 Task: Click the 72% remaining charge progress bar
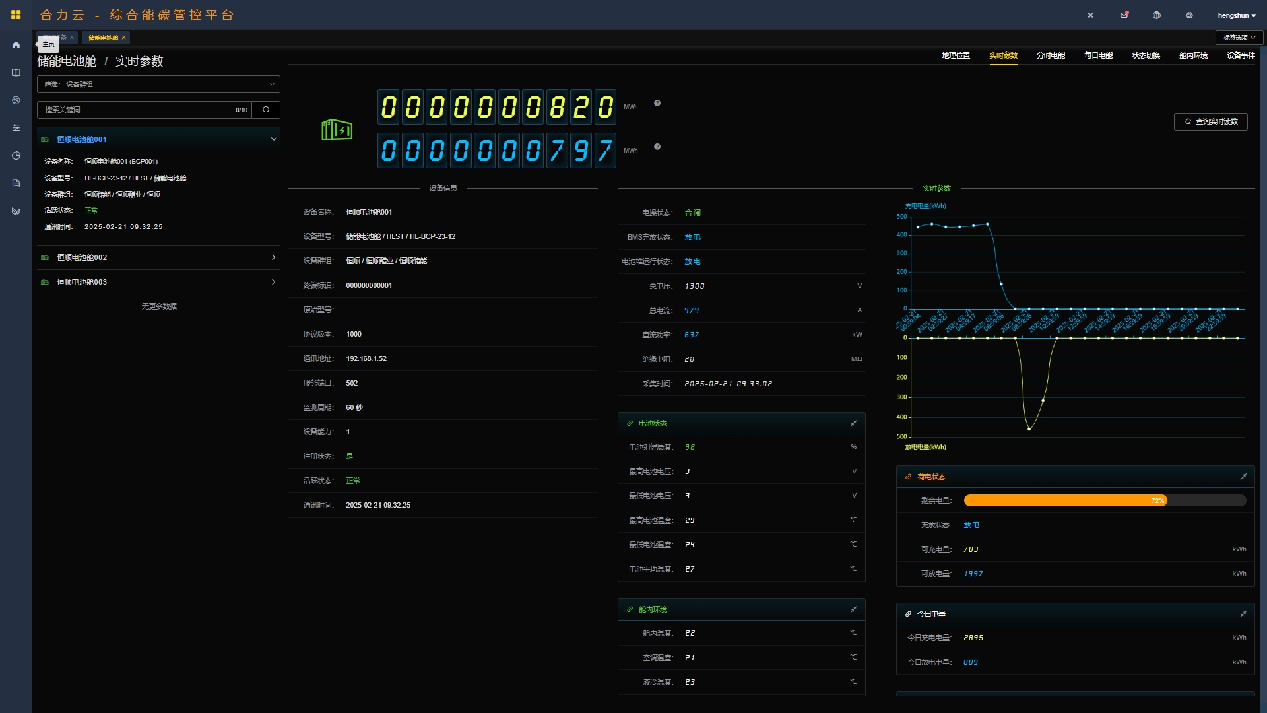pyautogui.click(x=1105, y=500)
